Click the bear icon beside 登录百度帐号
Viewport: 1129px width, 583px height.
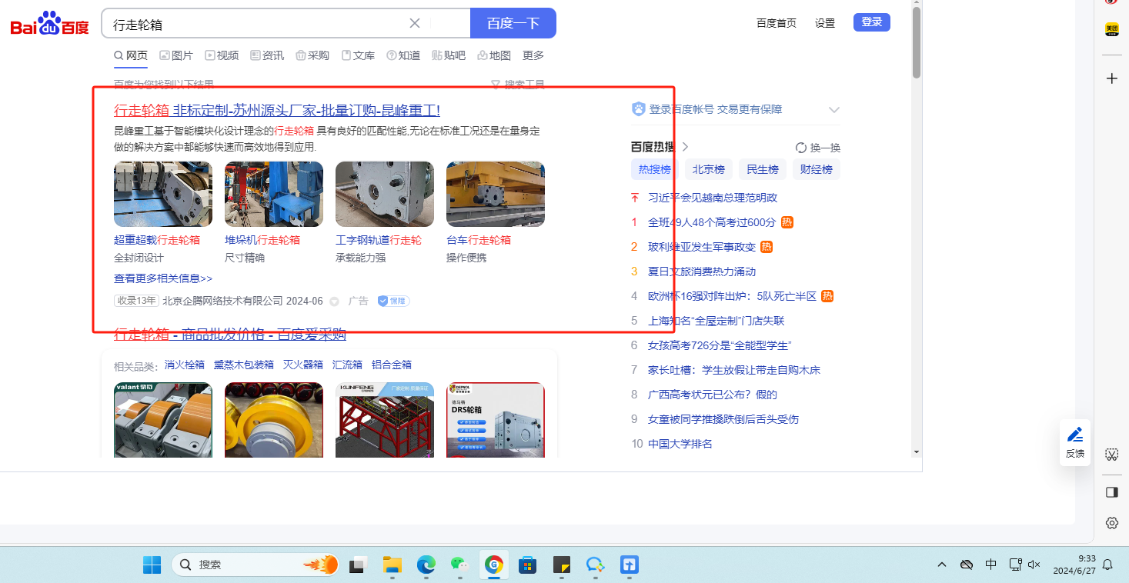coord(638,109)
